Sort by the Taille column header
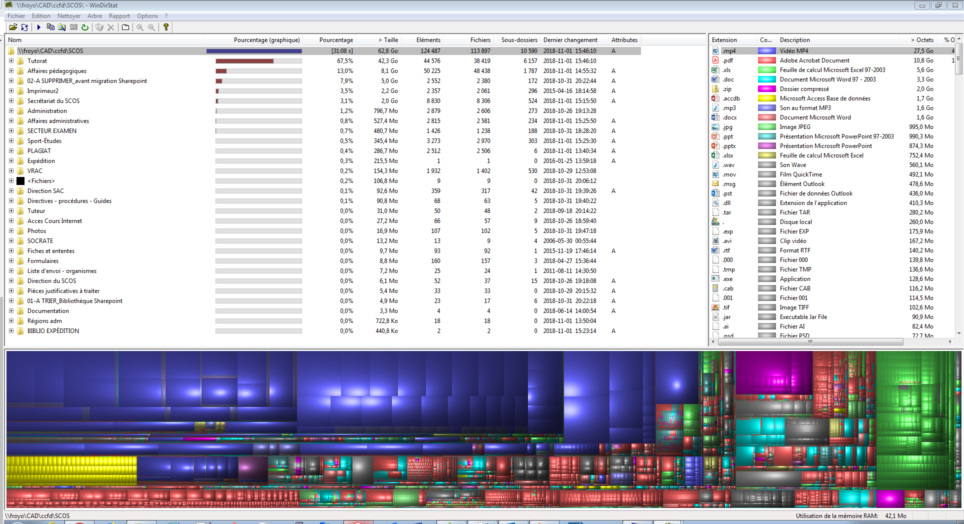 [388, 40]
